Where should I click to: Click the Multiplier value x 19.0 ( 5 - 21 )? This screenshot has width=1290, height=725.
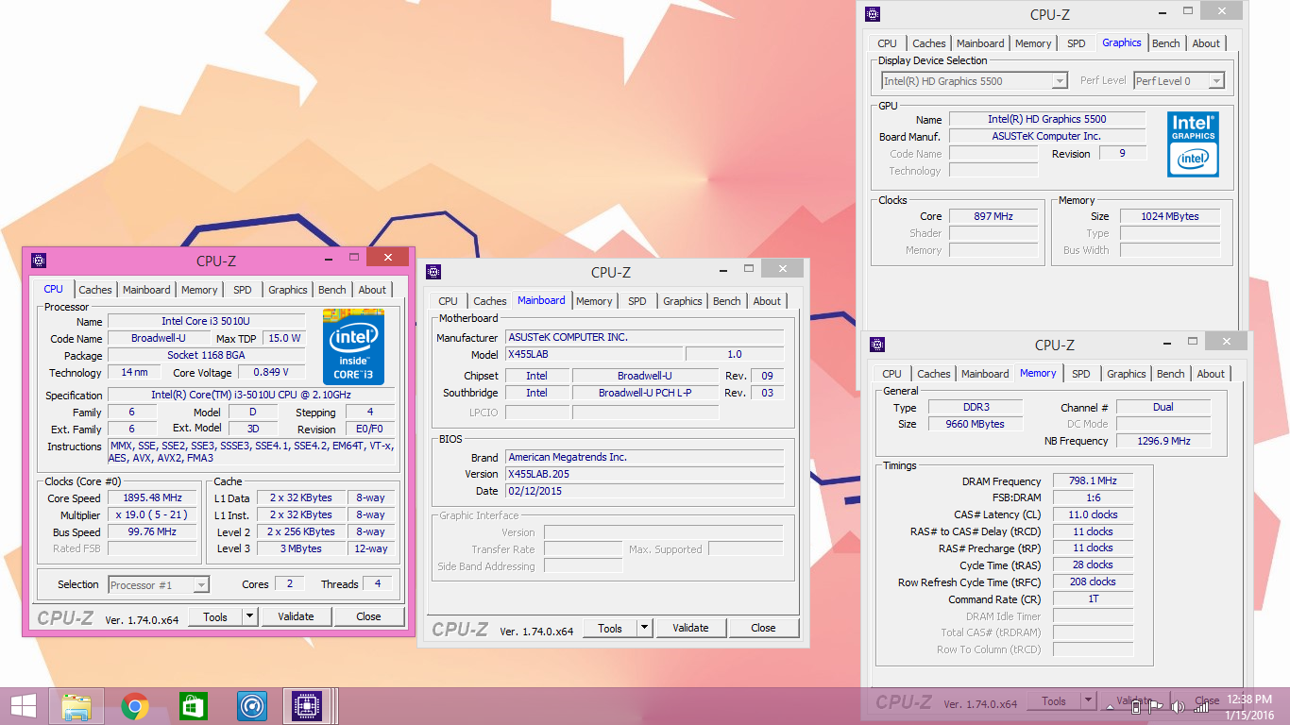(x=152, y=515)
